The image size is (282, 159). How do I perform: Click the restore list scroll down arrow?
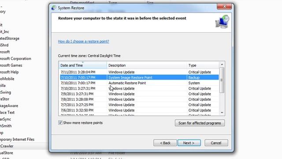click(222, 113)
